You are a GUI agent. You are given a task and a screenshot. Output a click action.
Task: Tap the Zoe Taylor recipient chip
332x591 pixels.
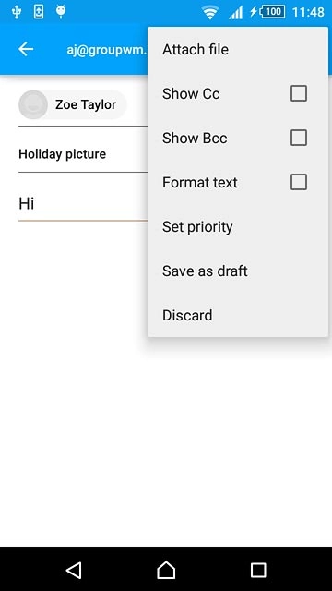coord(73,104)
